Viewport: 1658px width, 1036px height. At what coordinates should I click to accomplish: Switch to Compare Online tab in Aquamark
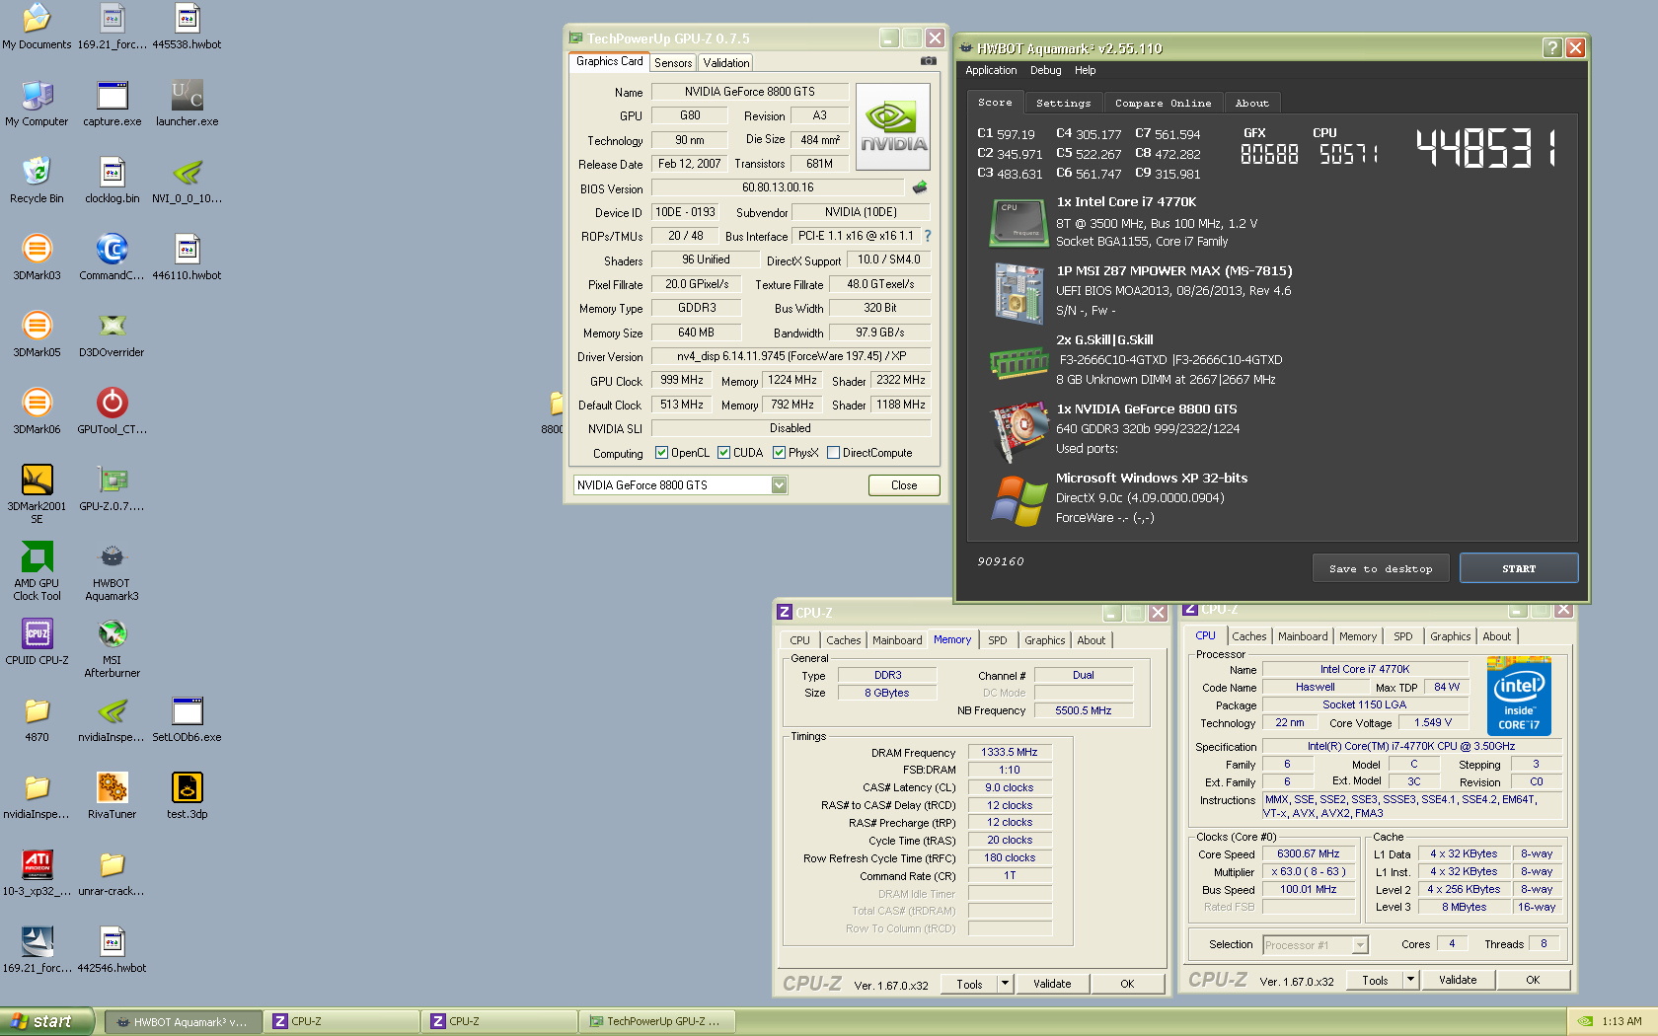[1163, 103]
